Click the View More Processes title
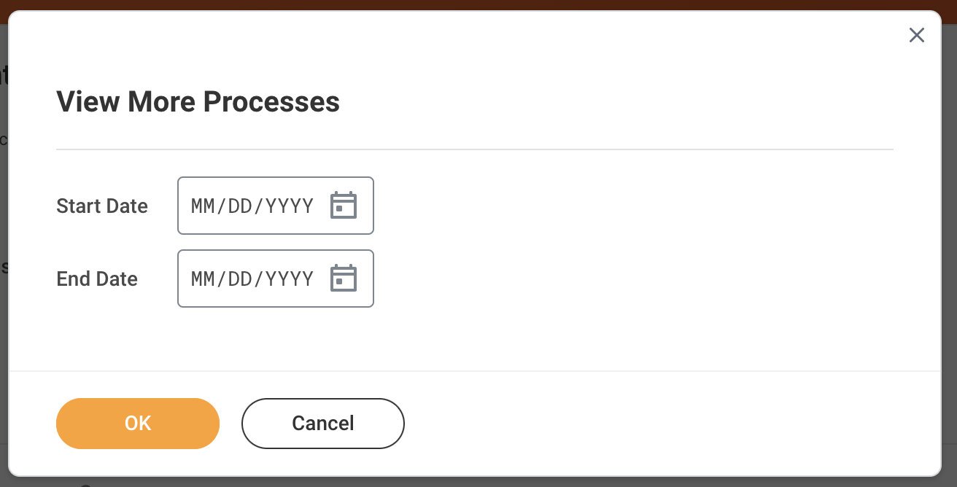 (x=198, y=101)
